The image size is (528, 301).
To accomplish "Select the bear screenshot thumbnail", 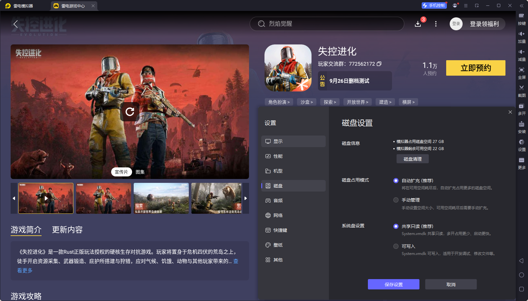I will [x=216, y=198].
